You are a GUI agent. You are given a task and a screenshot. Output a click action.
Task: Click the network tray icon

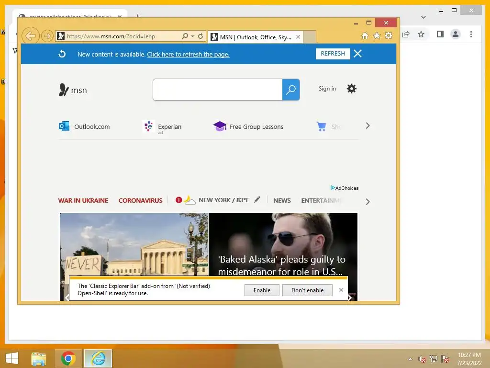click(433, 359)
